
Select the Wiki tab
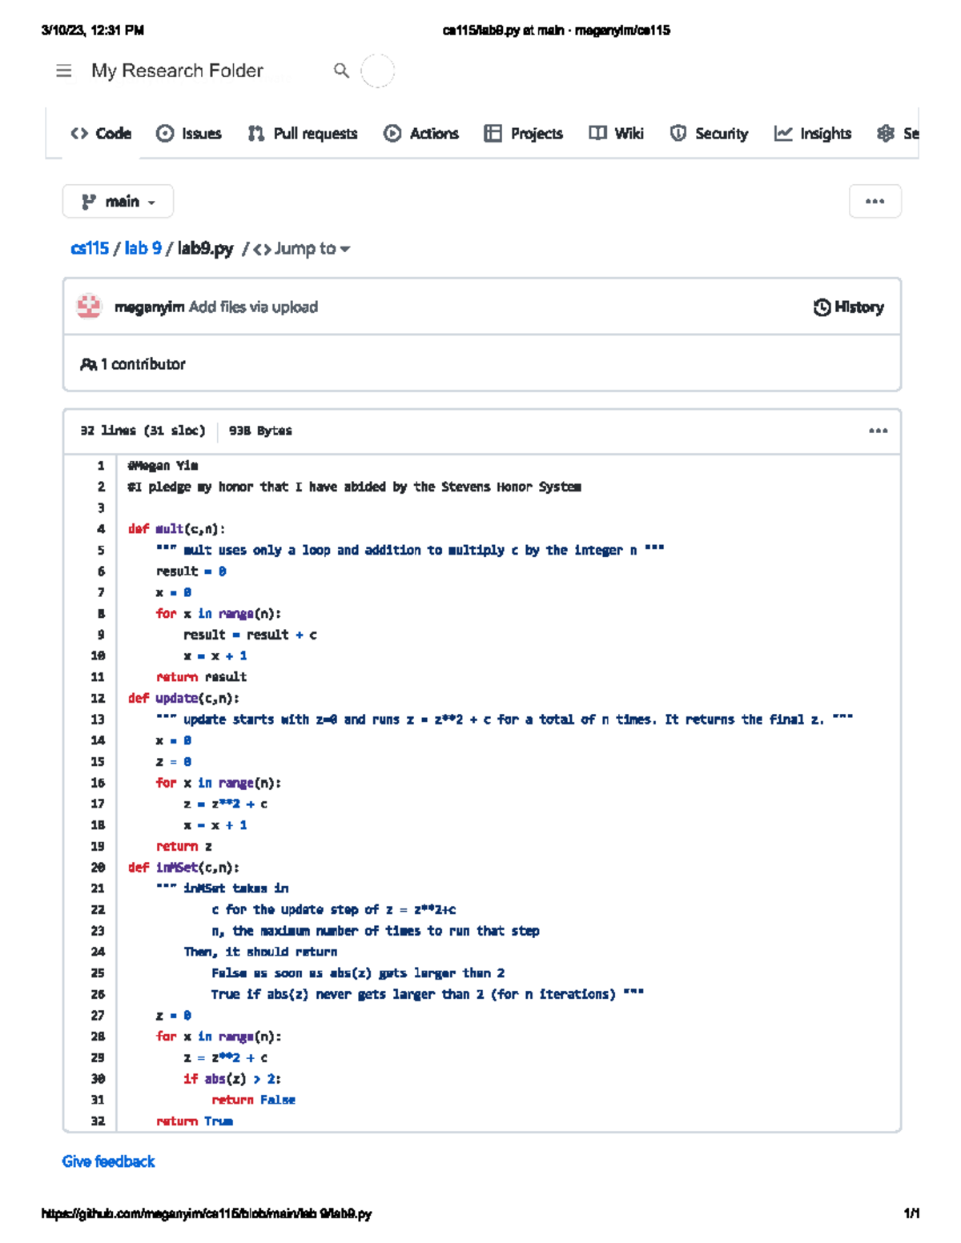click(x=616, y=134)
